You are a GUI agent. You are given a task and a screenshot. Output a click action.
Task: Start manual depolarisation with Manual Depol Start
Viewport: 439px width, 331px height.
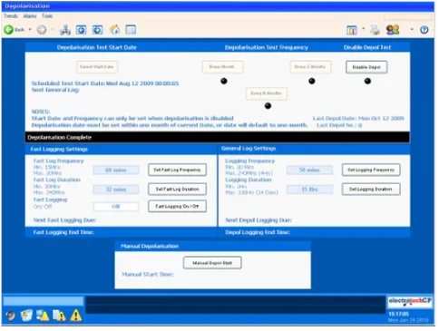click(212, 263)
